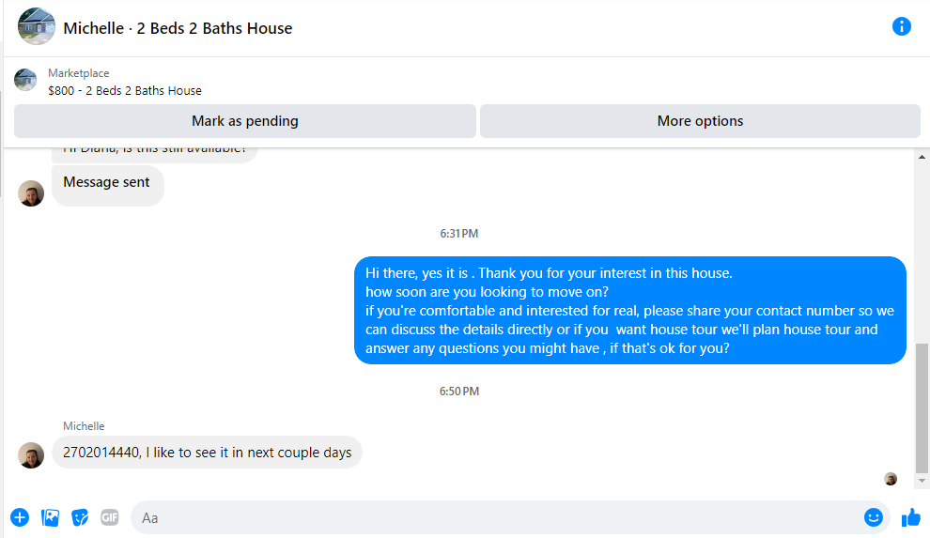This screenshot has height=538, width=930.
Task: Open More options for listing
Action: pos(700,121)
